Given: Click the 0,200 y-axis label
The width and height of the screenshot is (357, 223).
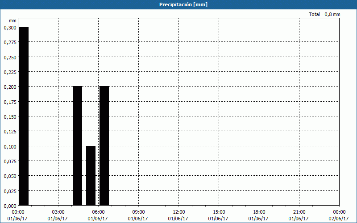Looking at the screenshot, I should pyautogui.click(x=10, y=87).
